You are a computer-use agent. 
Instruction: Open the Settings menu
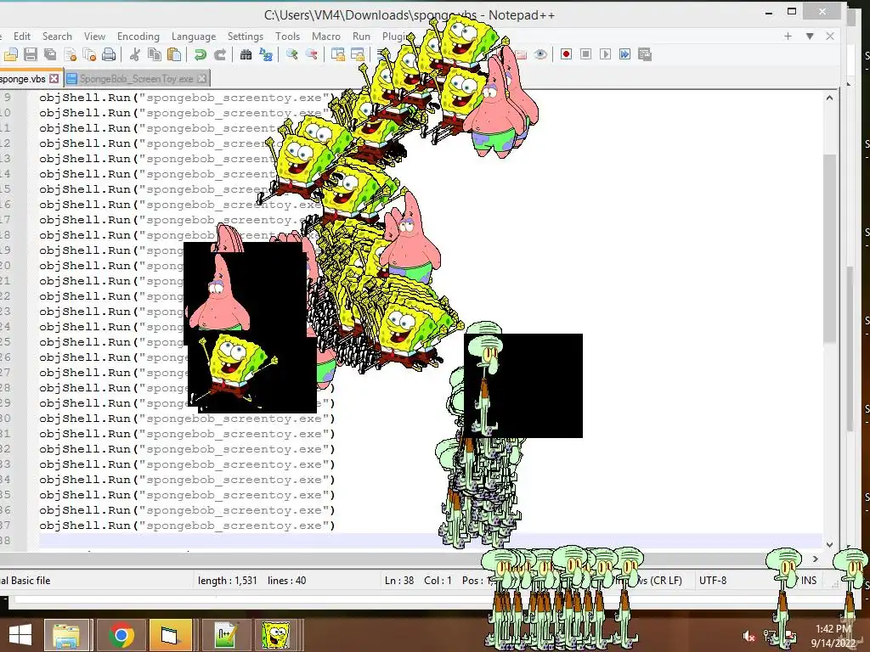coord(246,37)
